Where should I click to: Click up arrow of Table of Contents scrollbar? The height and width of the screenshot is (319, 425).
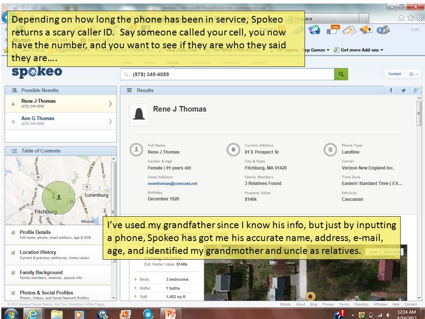coord(114,159)
